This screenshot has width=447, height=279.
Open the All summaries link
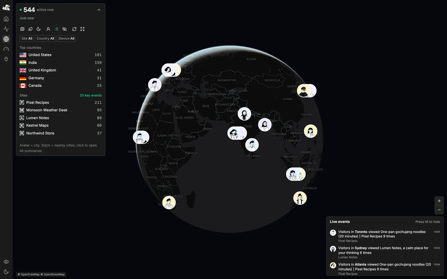(30, 151)
